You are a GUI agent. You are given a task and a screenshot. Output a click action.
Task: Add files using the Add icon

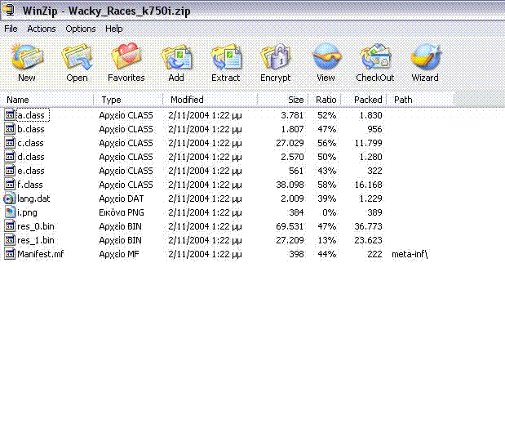coord(176,57)
